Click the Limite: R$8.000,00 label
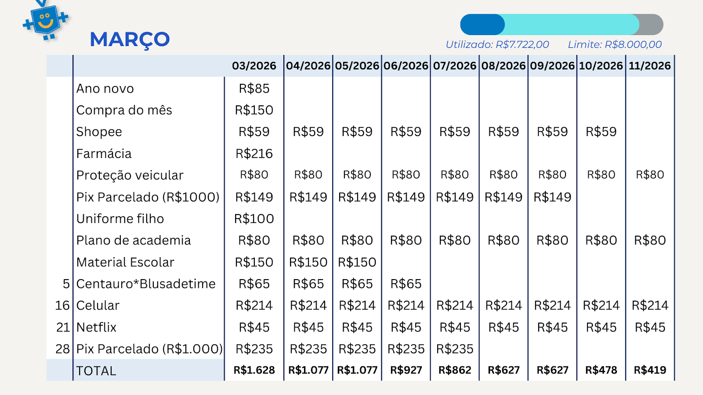 pyautogui.click(x=614, y=44)
